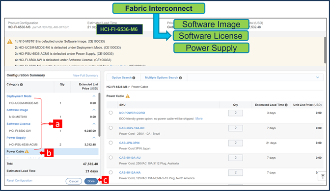Open the Software License category
The image size is (330, 191).
[19, 124]
